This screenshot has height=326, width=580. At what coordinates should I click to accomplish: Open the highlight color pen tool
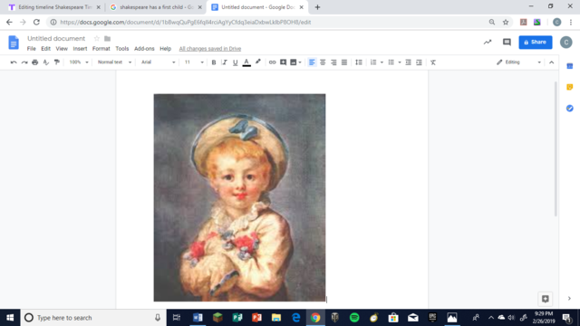pyautogui.click(x=257, y=62)
